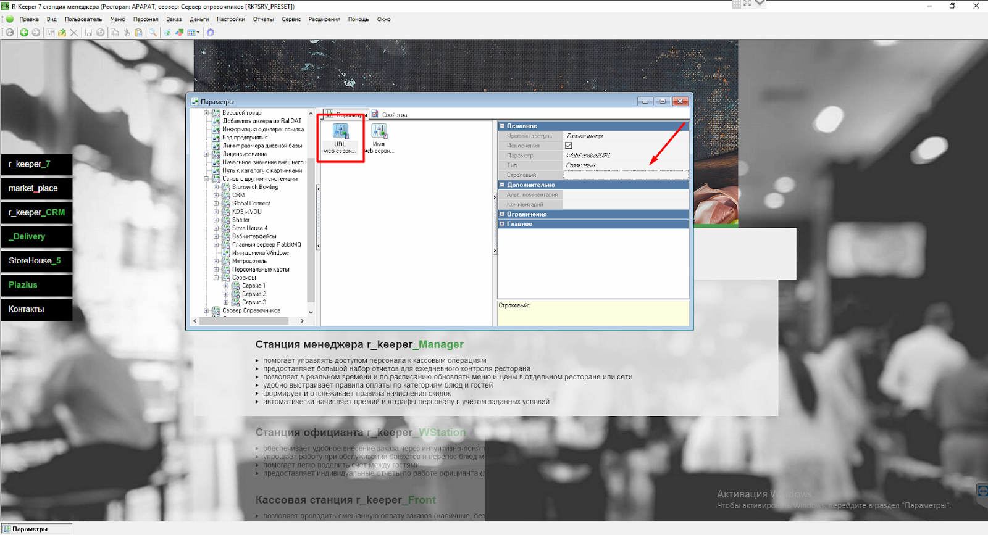Open the Расширения menu

pyautogui.click(x=324, y=19)
